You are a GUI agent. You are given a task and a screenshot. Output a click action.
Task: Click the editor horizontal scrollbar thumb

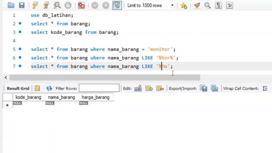pos(105,77)
